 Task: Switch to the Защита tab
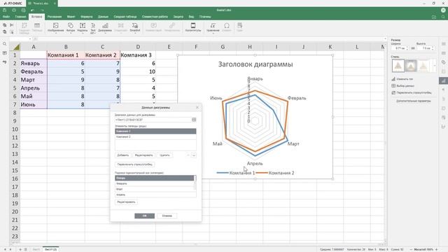[178, 17]
